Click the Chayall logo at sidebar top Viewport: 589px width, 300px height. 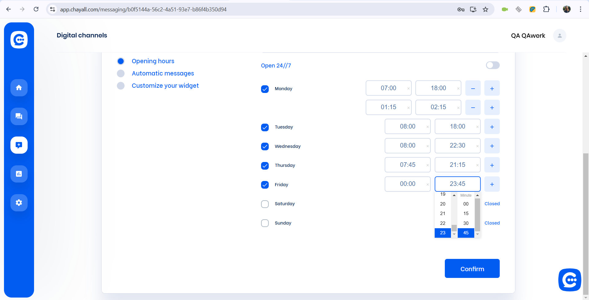click(19, 40)
